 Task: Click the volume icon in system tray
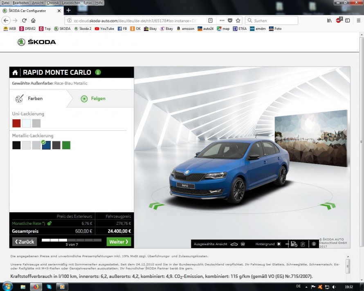pyautogui.click(x=334, y=287)
